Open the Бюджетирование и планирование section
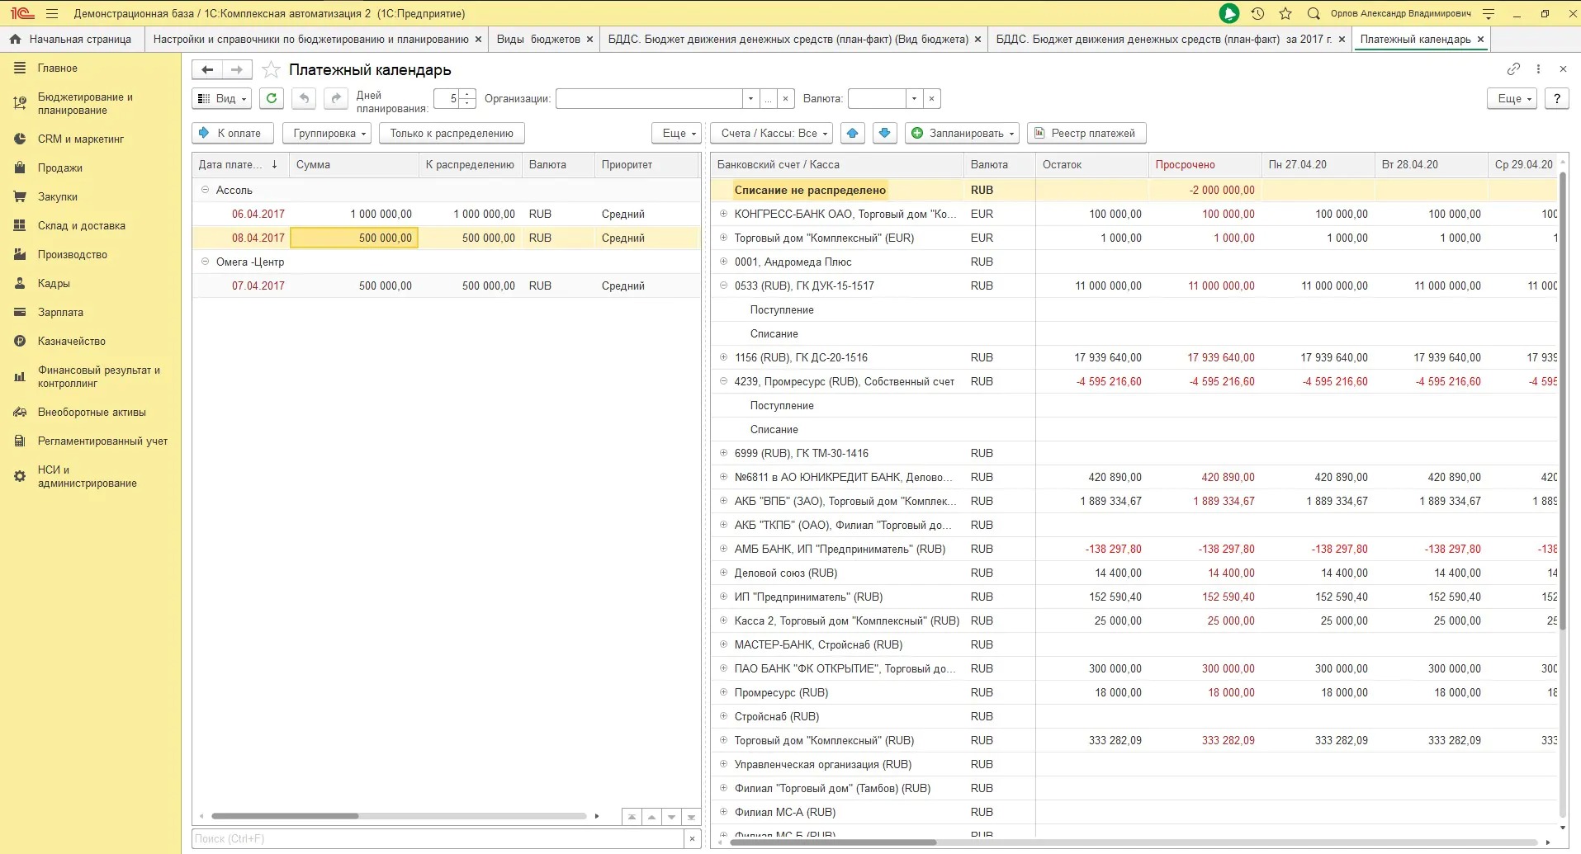1581x854 pixels. coord(85,104)
